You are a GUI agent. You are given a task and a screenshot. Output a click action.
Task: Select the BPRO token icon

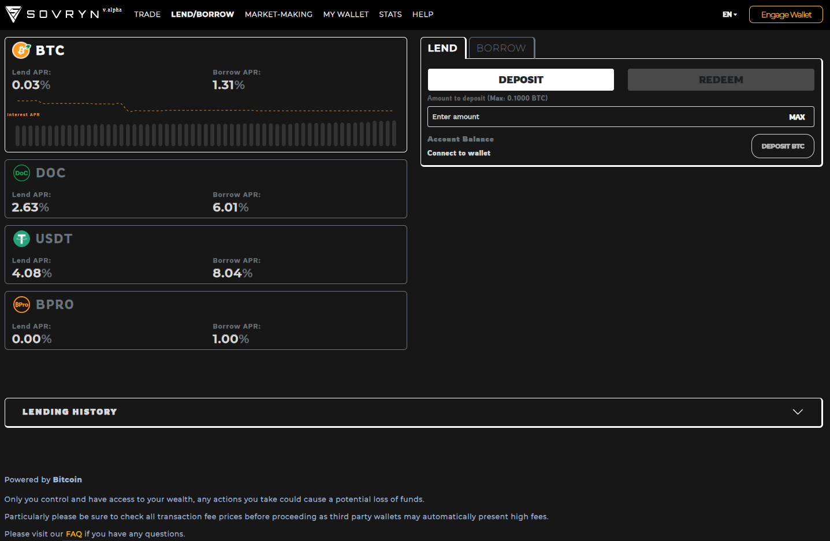(21, 304)
